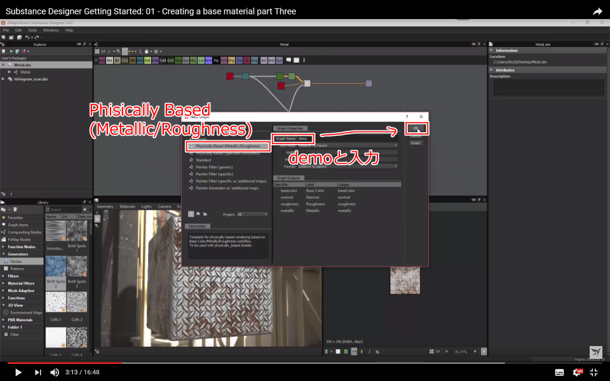The height and width of the screenshot is (381, 610).
Task: Expand the Metal graph item
Action: 10,72
